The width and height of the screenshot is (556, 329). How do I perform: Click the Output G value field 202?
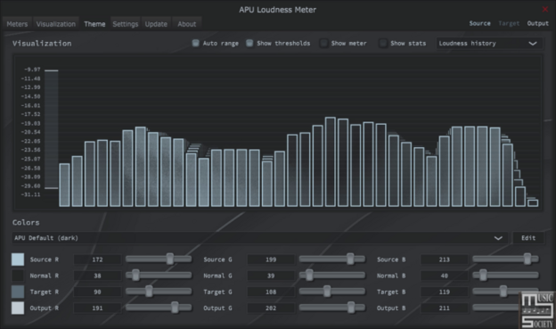click(271, 308)
